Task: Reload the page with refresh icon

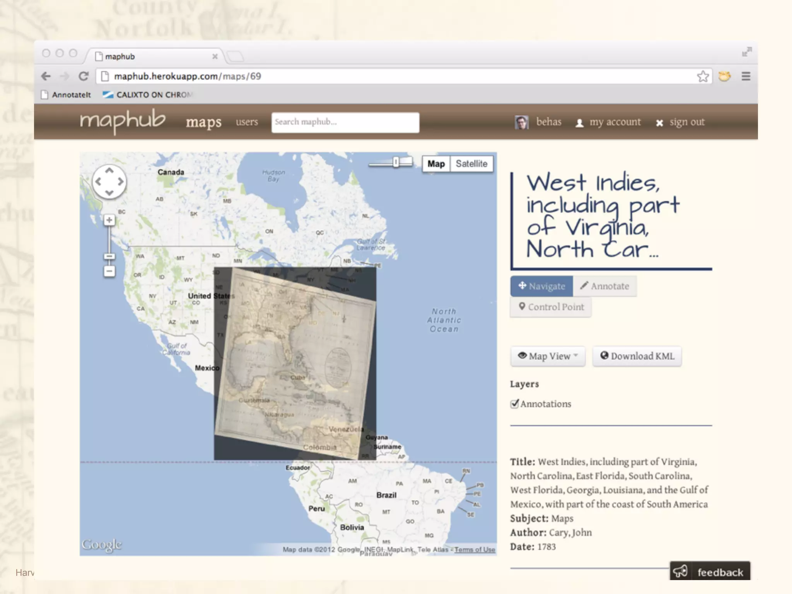Action: point(84,76)
